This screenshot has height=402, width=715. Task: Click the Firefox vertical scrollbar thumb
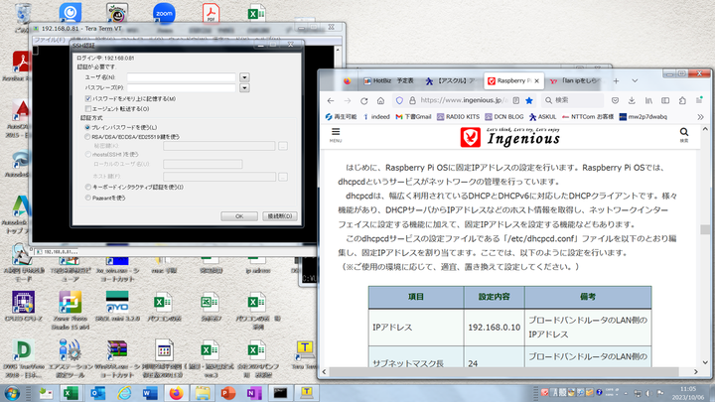(704, 229)
